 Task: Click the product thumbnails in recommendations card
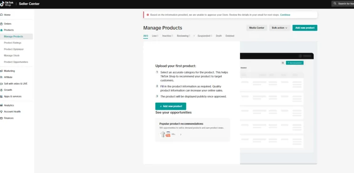pos(165,135)
